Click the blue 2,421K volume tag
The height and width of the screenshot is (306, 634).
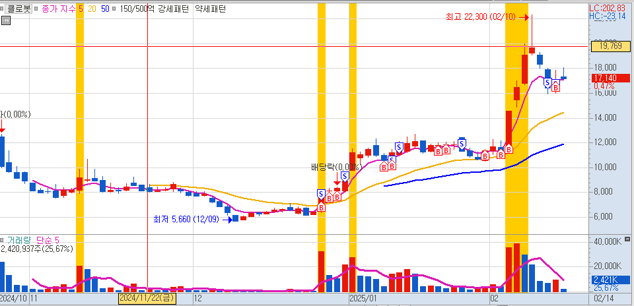pyautogui.click(x=610, y=280)
